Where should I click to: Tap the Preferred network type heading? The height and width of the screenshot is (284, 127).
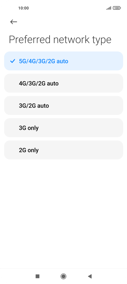click(60, 40)
